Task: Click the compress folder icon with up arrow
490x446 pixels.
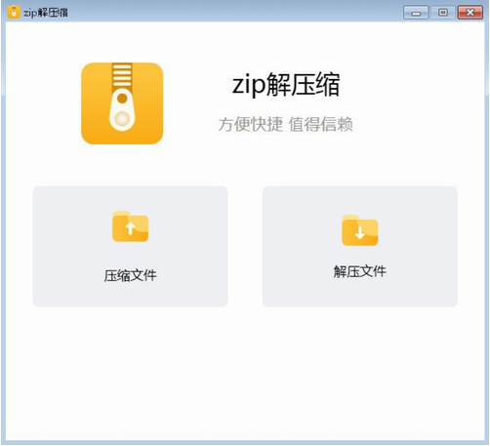Action: pyautogui.click(x=131, y=226)
